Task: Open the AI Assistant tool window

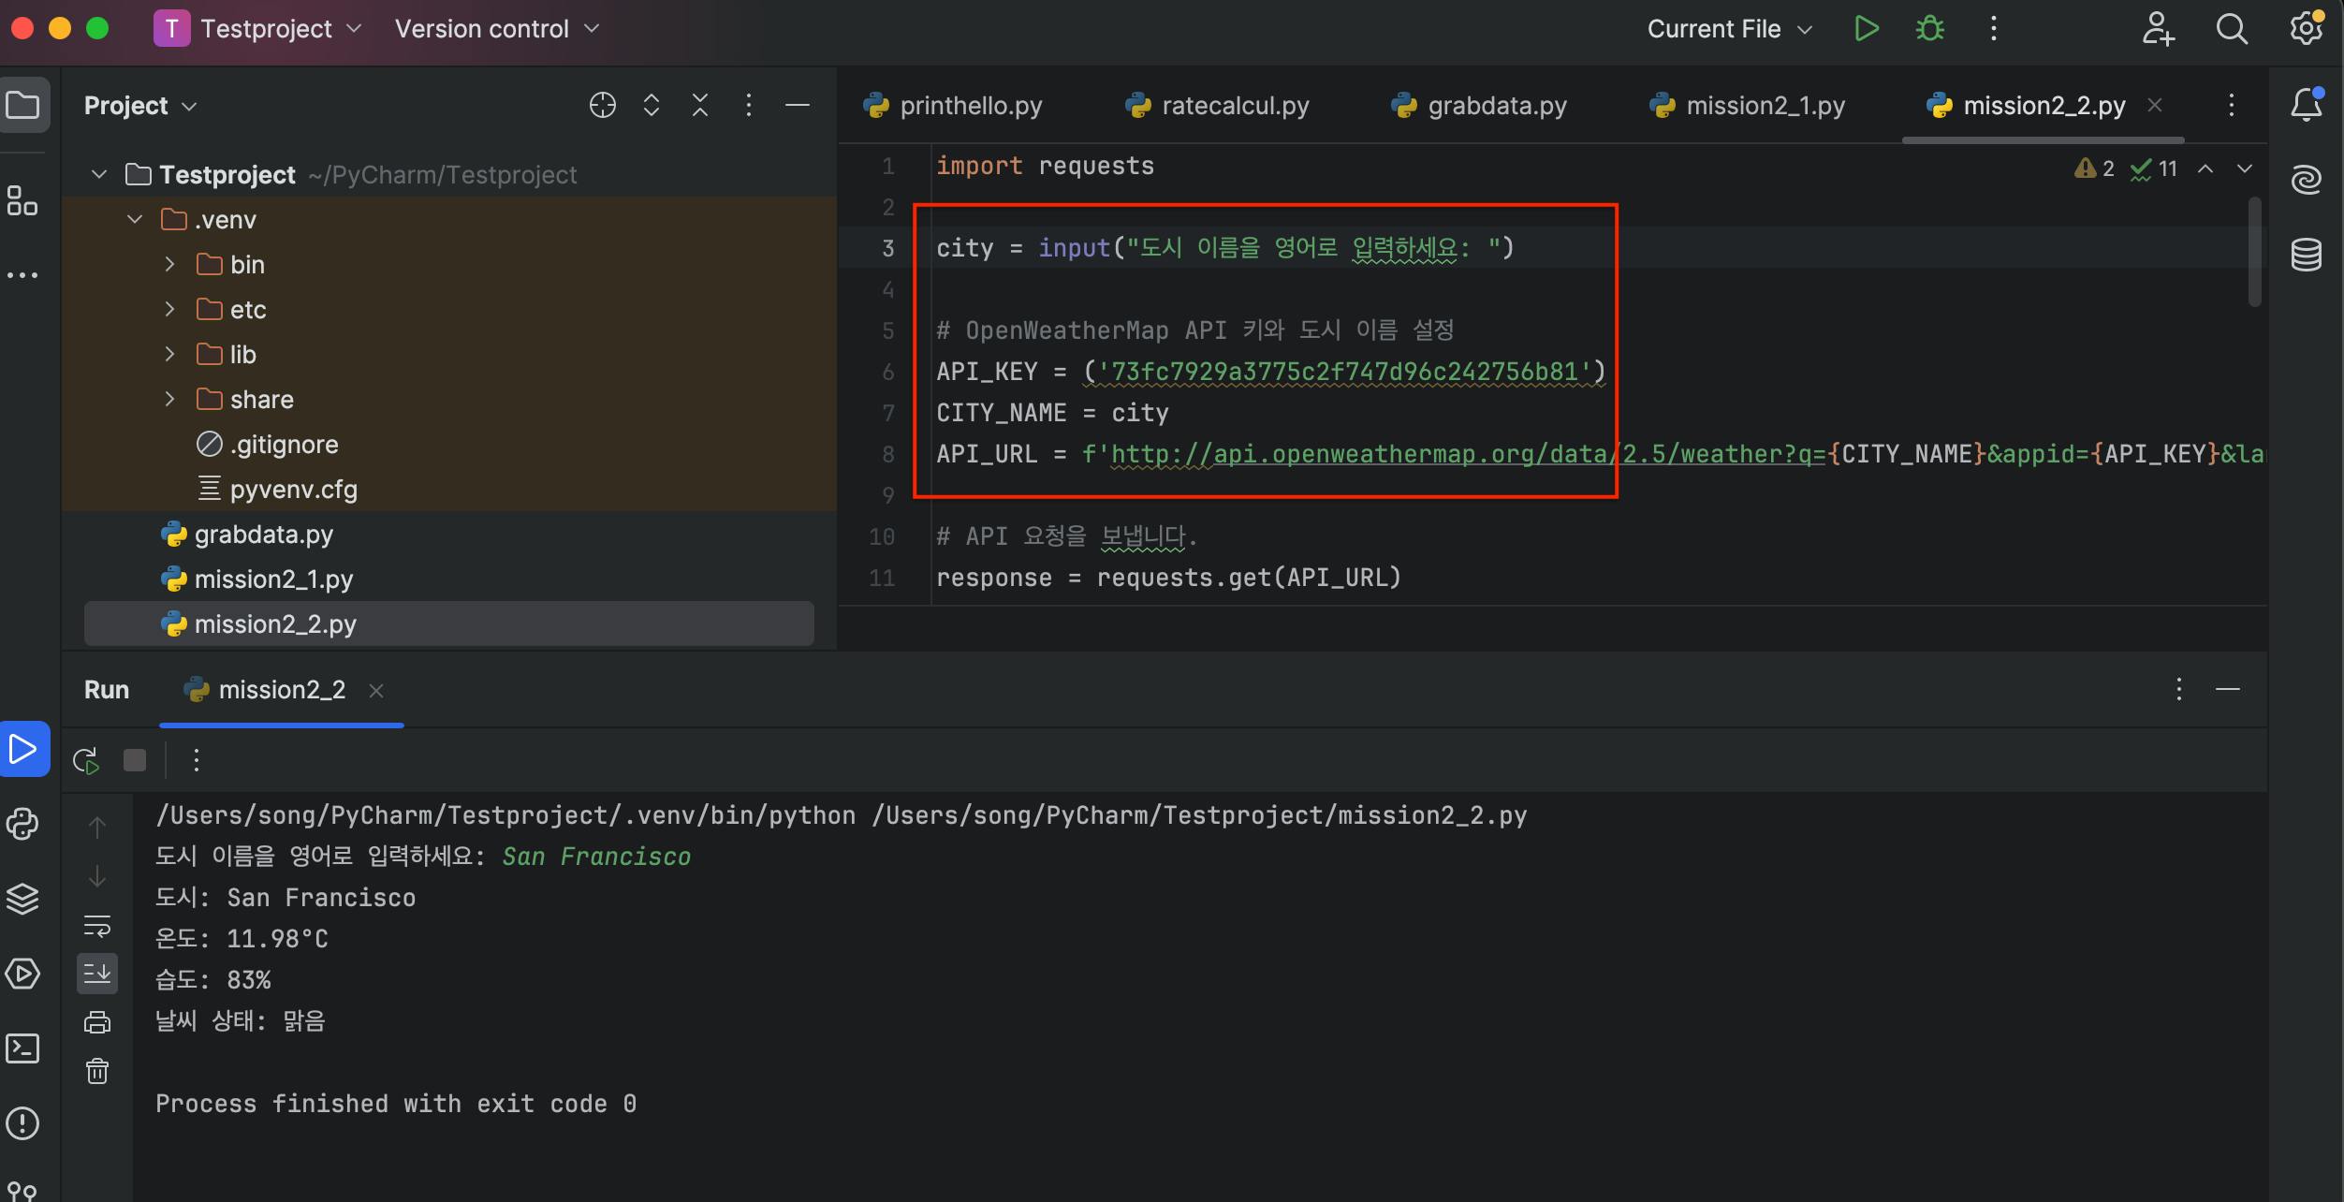Action: (2306, 178)
